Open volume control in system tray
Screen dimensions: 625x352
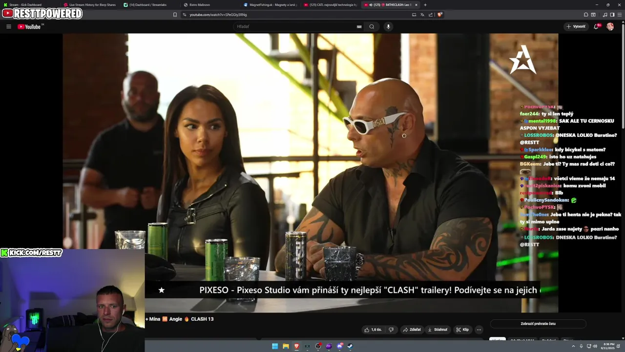point(595,346)
